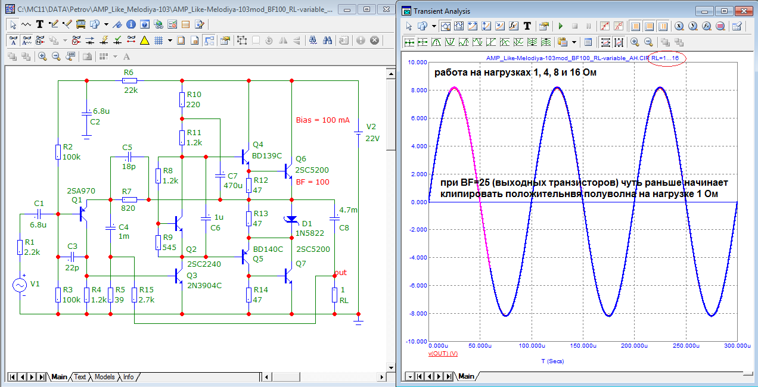Click the binoculars Find icon
Viewport: 758px width, 387px height.
pos(327,40)
